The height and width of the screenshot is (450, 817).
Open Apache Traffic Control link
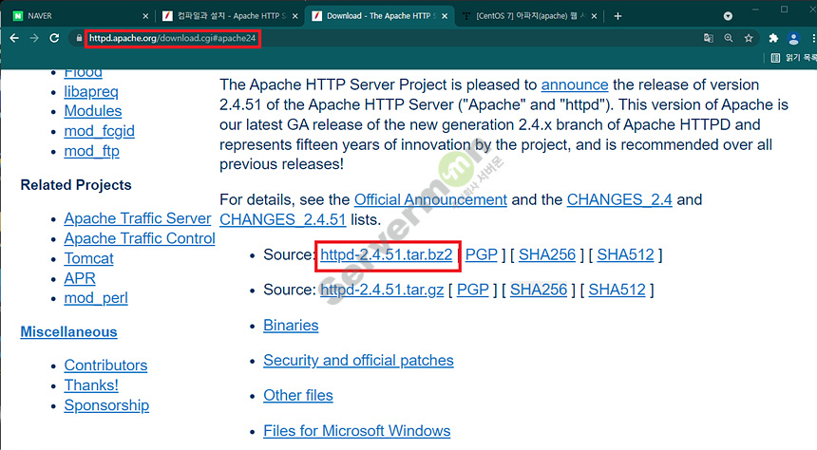pos(140,238)
